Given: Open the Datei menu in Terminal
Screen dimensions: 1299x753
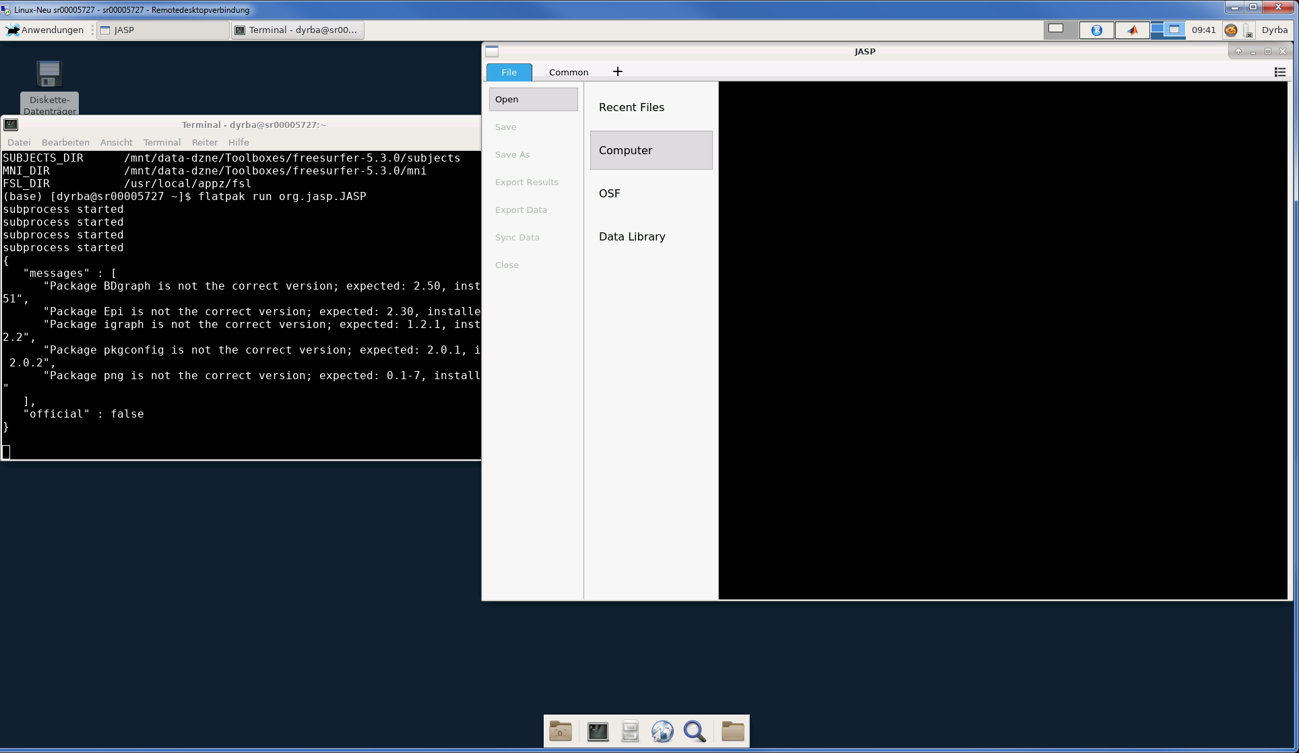Looking at the screenshot, I should [x=19, y=142].
